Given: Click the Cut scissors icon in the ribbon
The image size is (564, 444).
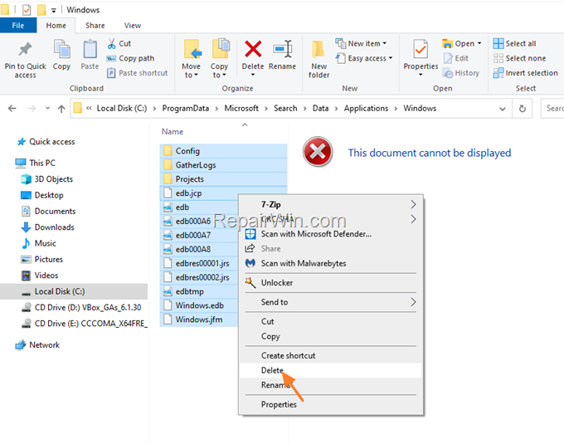Looking at the screenshot, I should (x=112, y=43).
